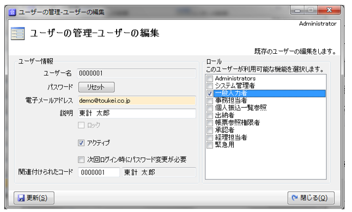Select the 帳票参照権限者 label in the role list
The image size is (352, 212).
pyautogui.click(x=237, y=123)
